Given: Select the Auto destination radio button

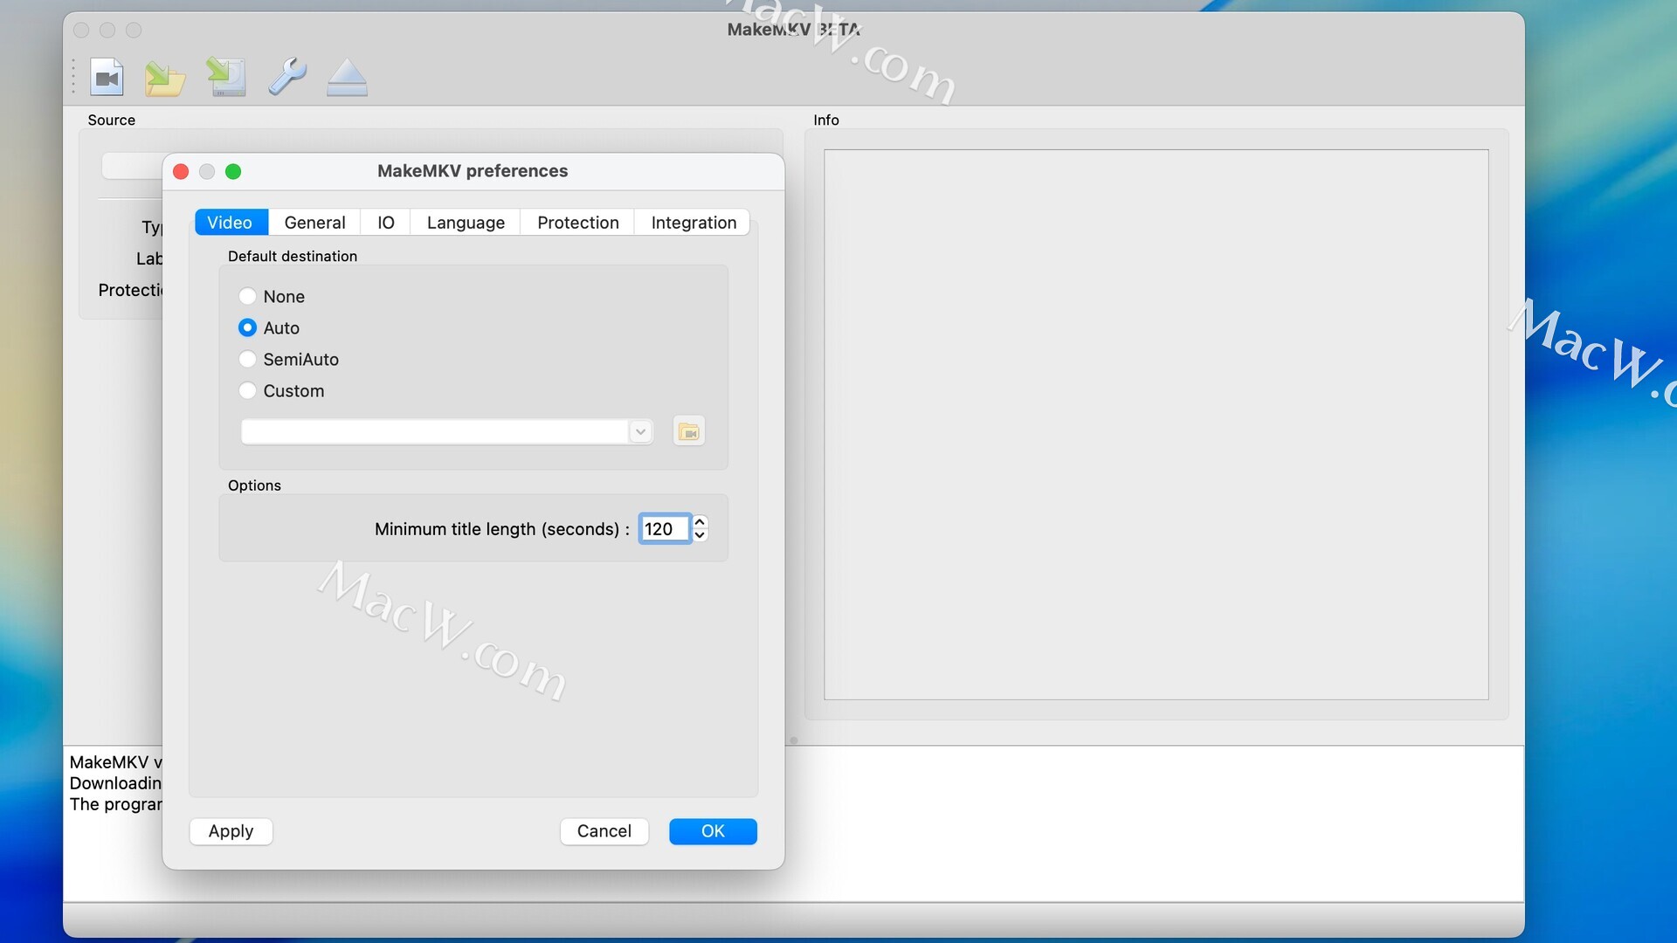Looking at the screenshot, I should pos(247,328).
